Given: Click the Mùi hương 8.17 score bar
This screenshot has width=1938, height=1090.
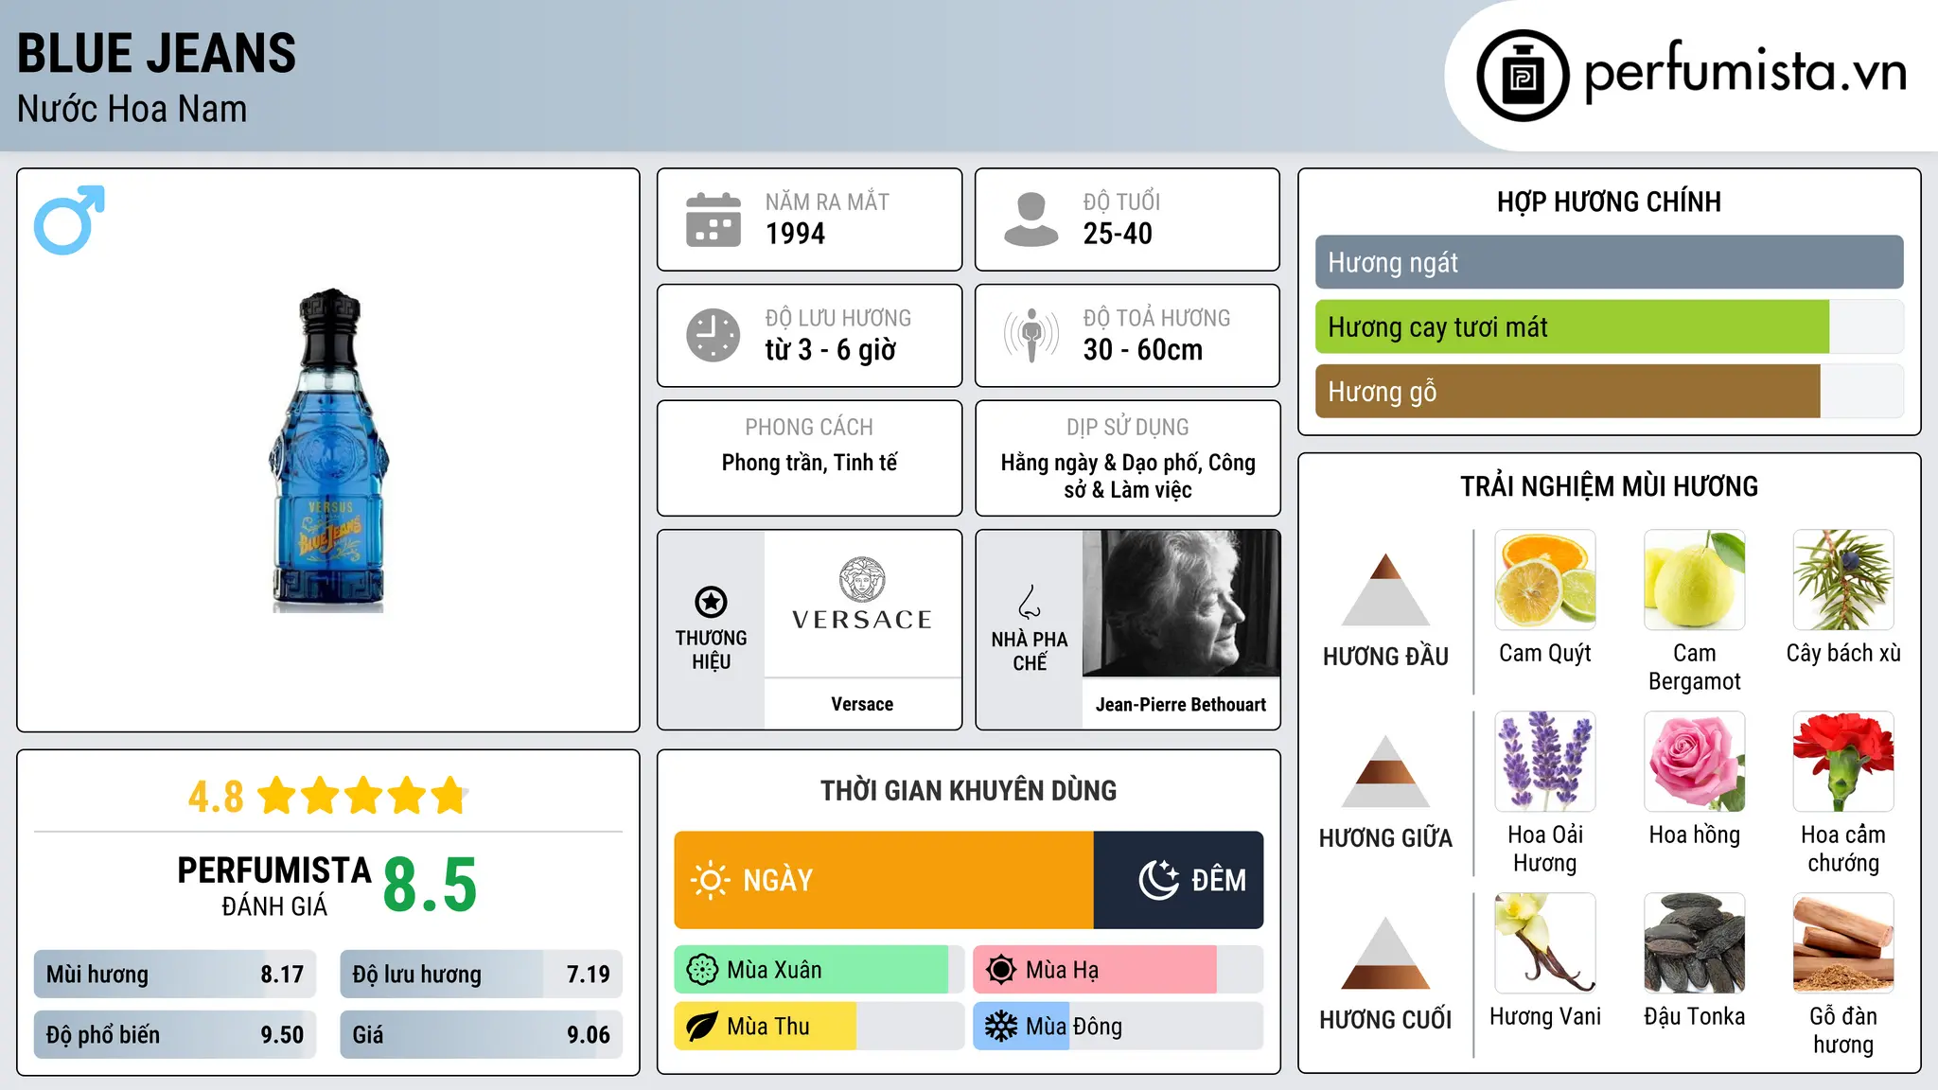Looking at the screenshot, I should 175,975.
